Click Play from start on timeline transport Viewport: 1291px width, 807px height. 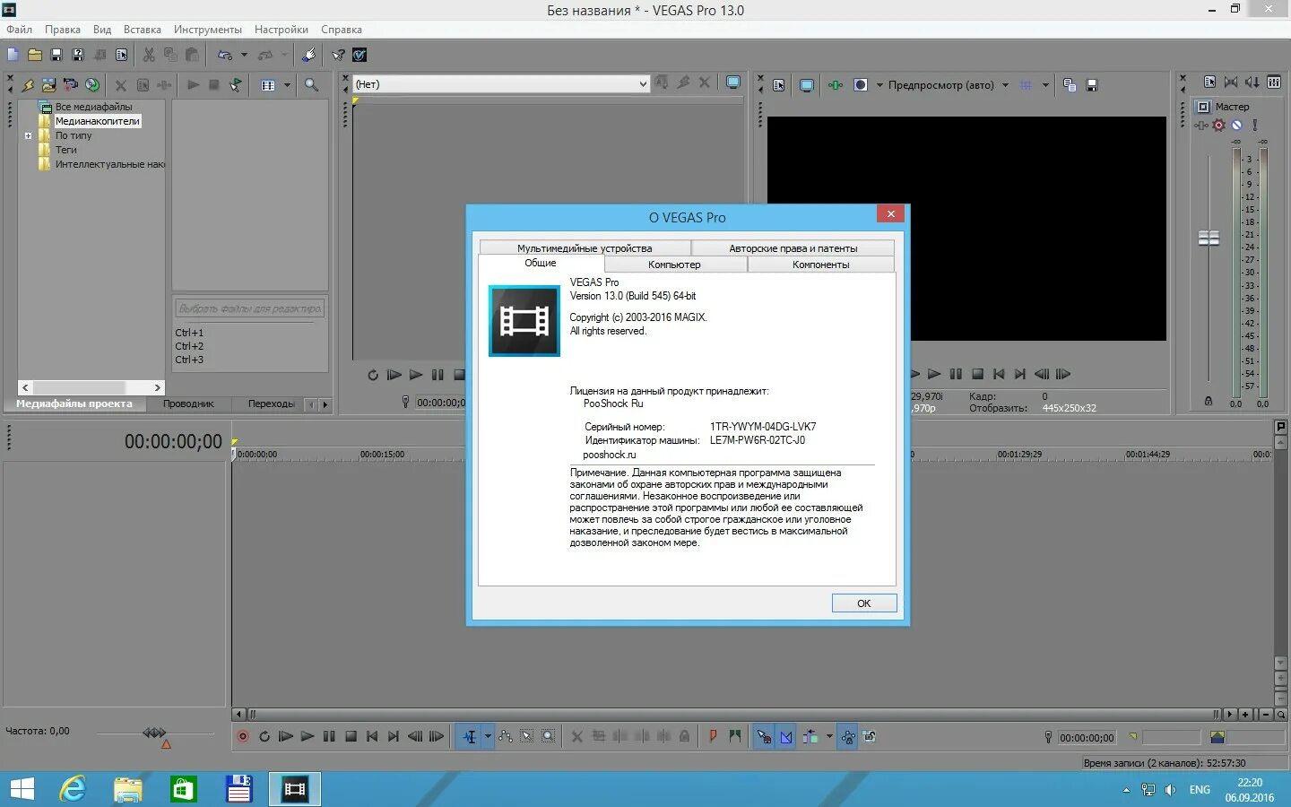[x=286, y=736]
